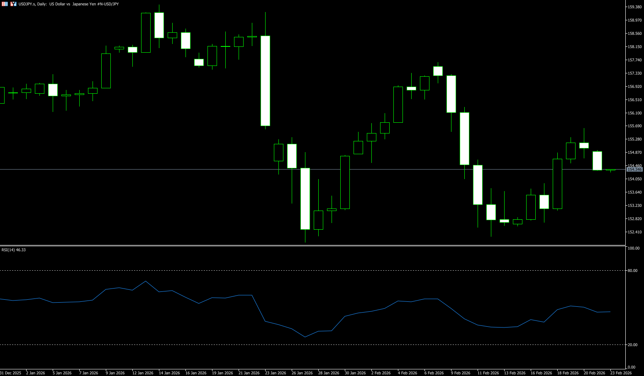The height and width of the screenshot is (376, 644).
Task: Click the 23 Feb 2026 time axis label
Action: pos(621,373)
